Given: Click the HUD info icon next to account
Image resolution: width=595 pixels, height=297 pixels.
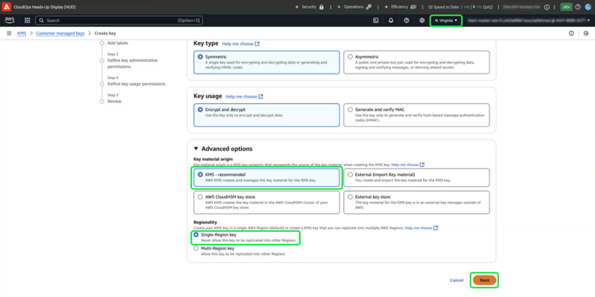Looking at the screenshot, I should [547, 7].
